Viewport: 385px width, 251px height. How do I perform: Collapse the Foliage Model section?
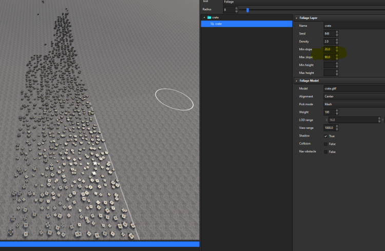297,81
